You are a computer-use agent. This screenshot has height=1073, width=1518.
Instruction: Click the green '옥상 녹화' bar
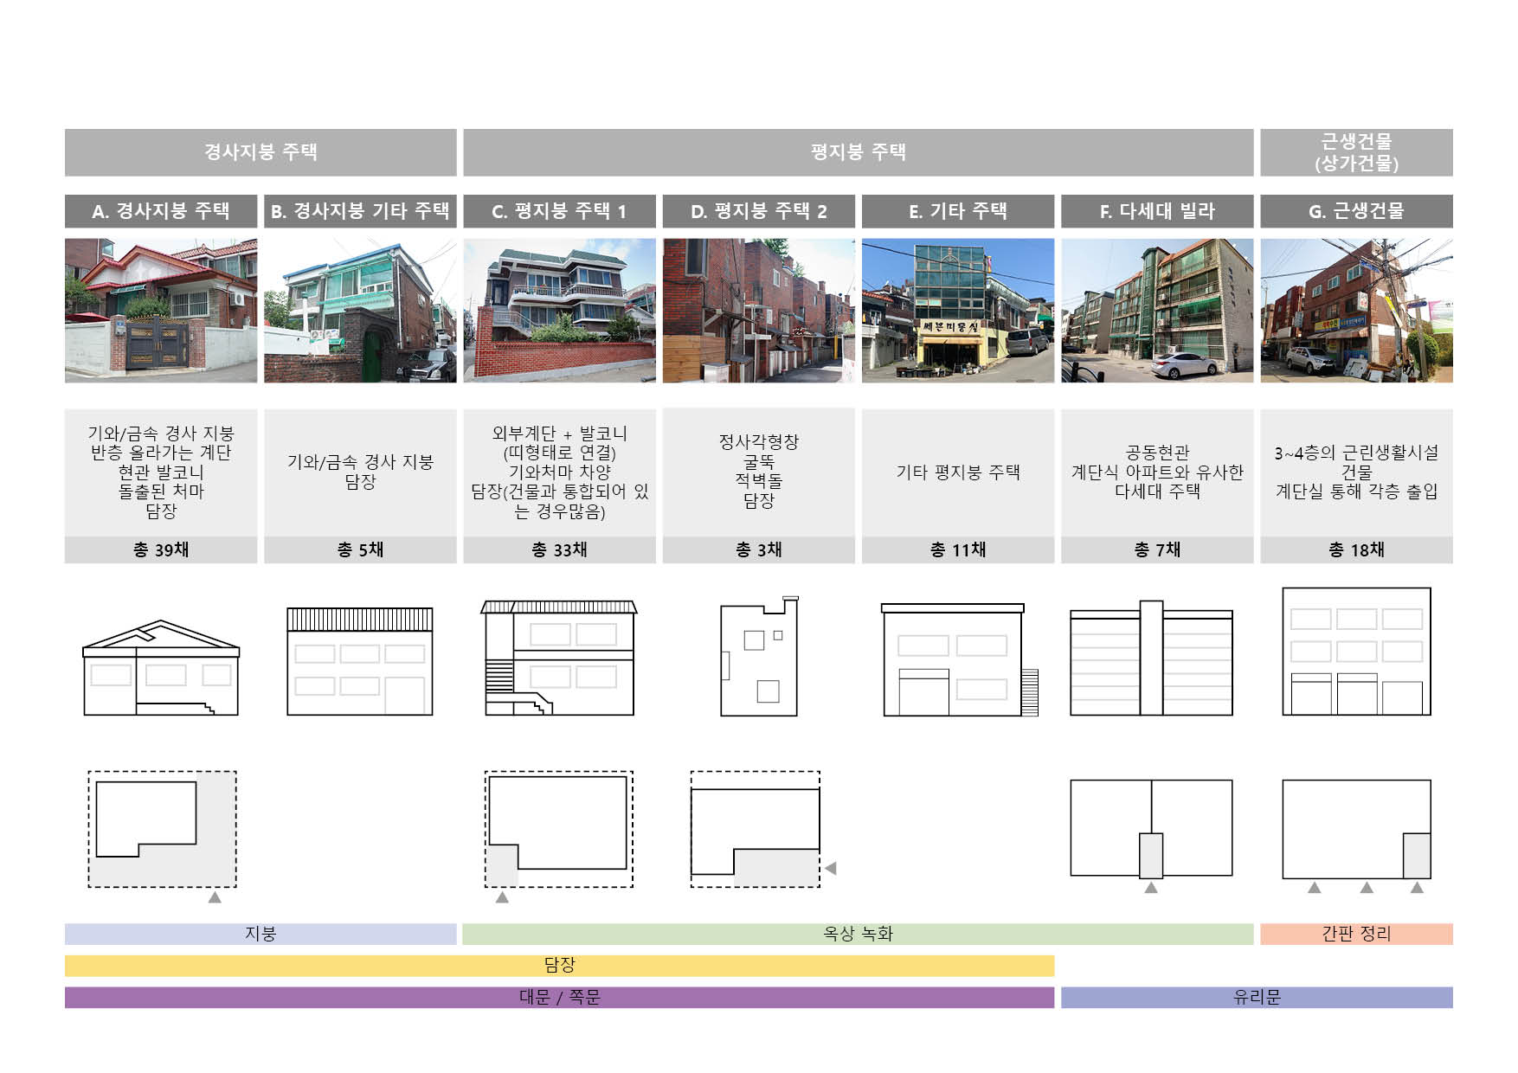tap(858, 934)
